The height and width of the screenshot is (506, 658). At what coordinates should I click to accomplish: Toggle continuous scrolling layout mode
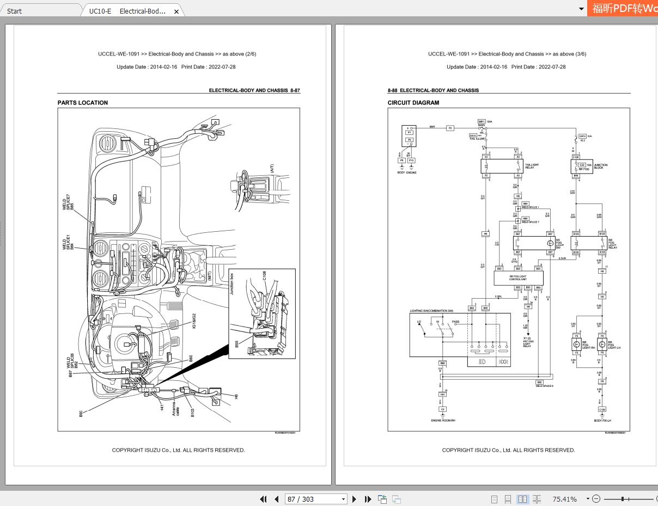pyautogui.click(x=508, y=499)
